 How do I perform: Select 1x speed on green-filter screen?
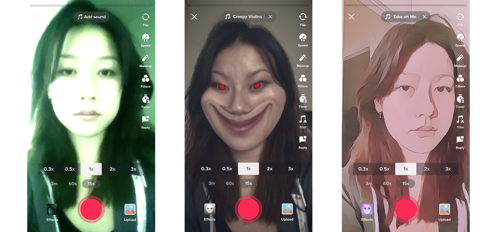[x=91, y=169]
